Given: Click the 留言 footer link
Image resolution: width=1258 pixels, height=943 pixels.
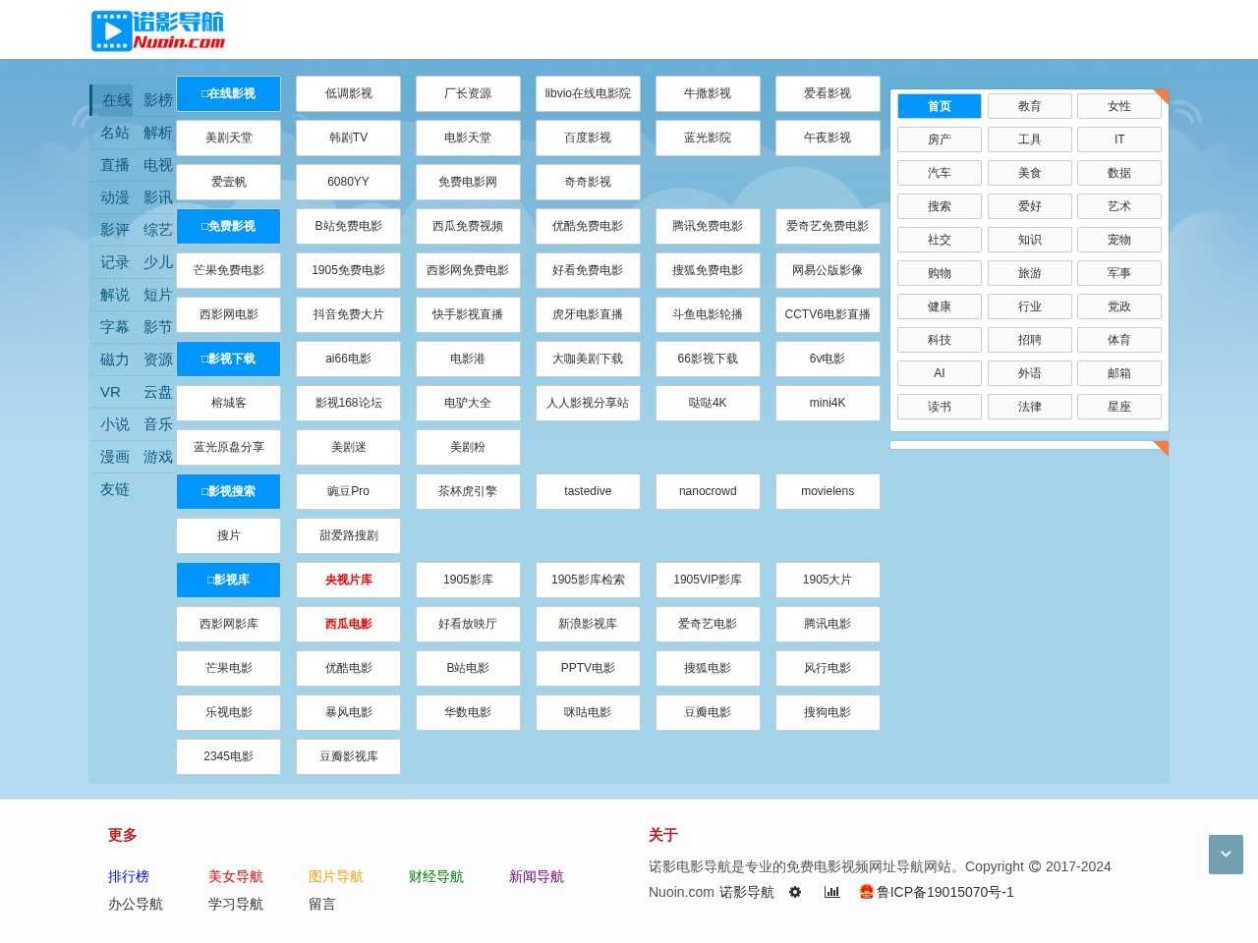Looking at the screenshot, I should (x=322, y=904).
